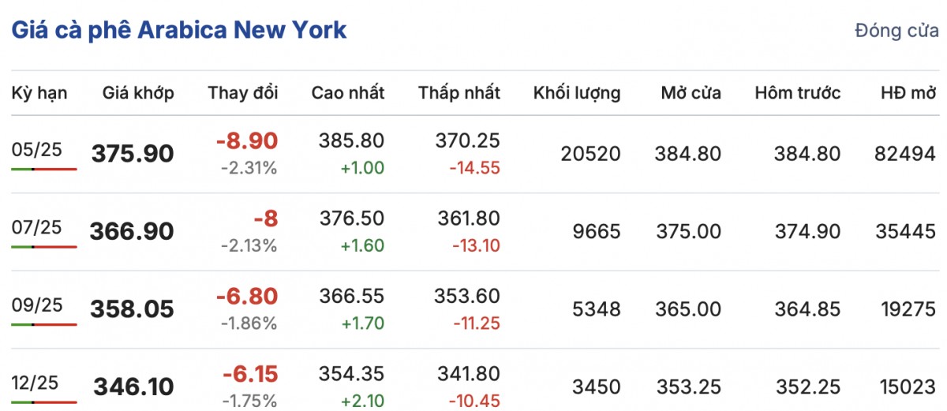The height and width of the screenshot is (411, 947).
Task: Select the "Giá khớp" column header
Action: [x=138, y=92]
